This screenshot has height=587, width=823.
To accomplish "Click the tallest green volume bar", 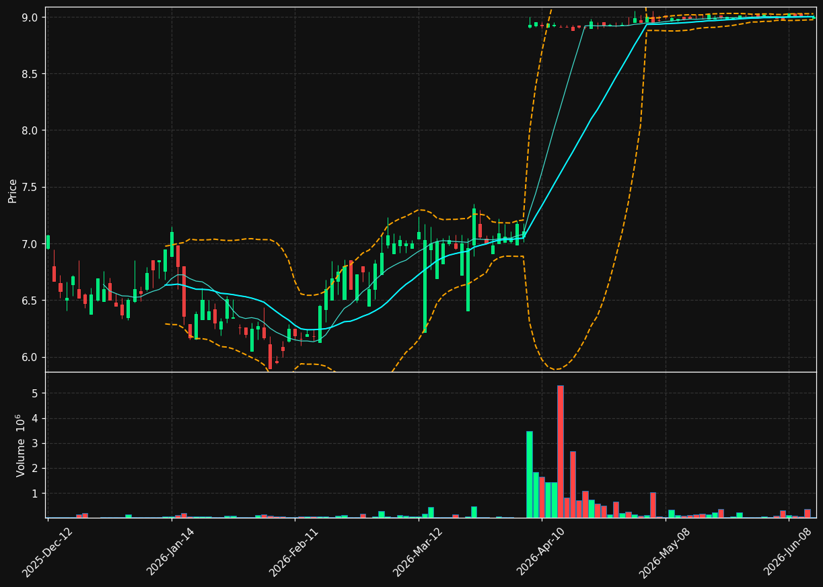I will [530, 474].
